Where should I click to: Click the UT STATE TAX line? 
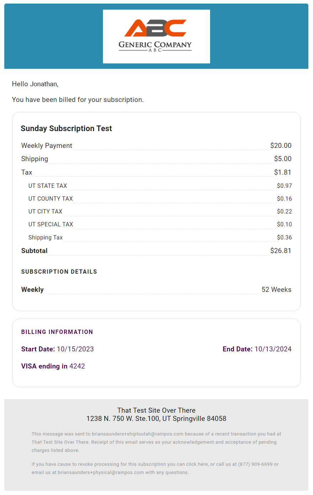(x=160, y=186)
